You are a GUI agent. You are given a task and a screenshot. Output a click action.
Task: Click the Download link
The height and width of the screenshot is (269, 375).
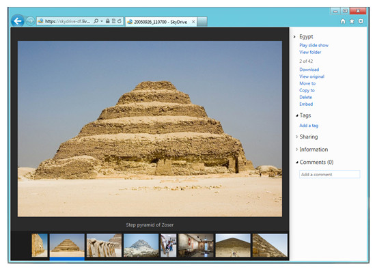pyautogui.click(x=309, y=70)
